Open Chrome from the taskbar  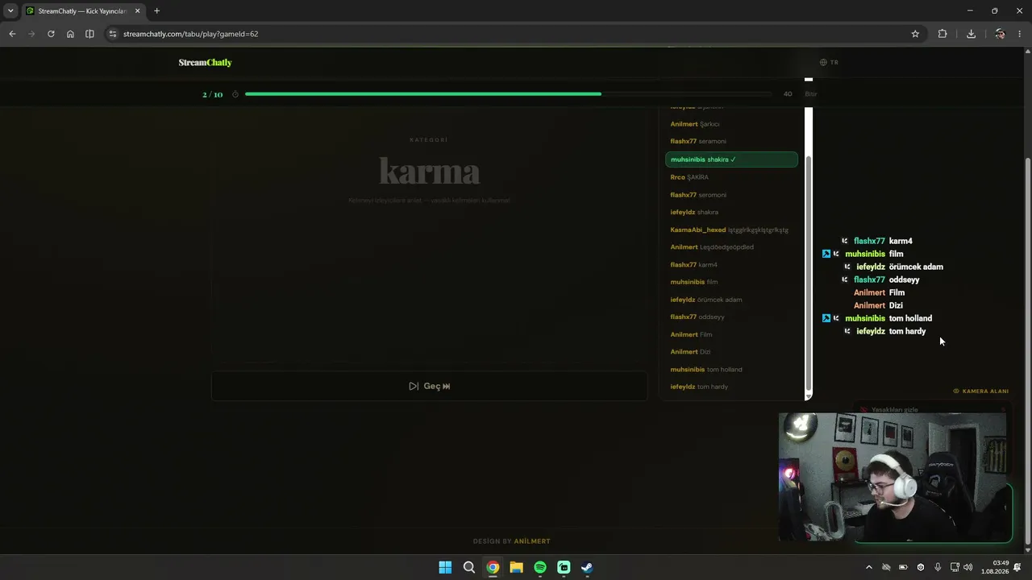click(x=493, y=567)
